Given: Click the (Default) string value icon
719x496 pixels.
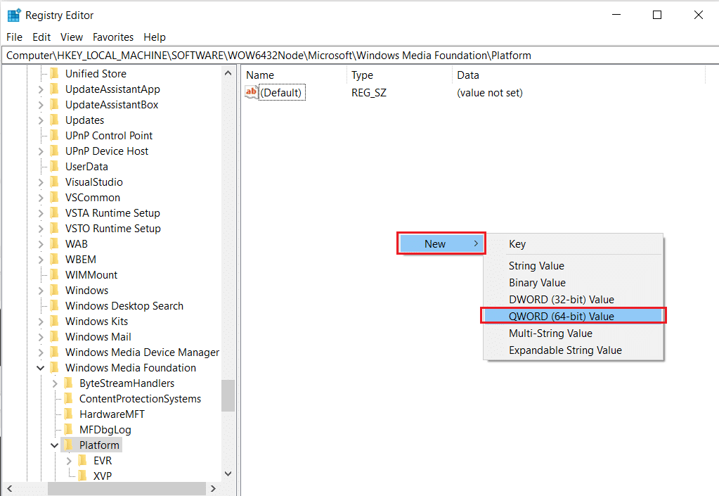Looking at the screenshot, I should (x=252, y=92).
